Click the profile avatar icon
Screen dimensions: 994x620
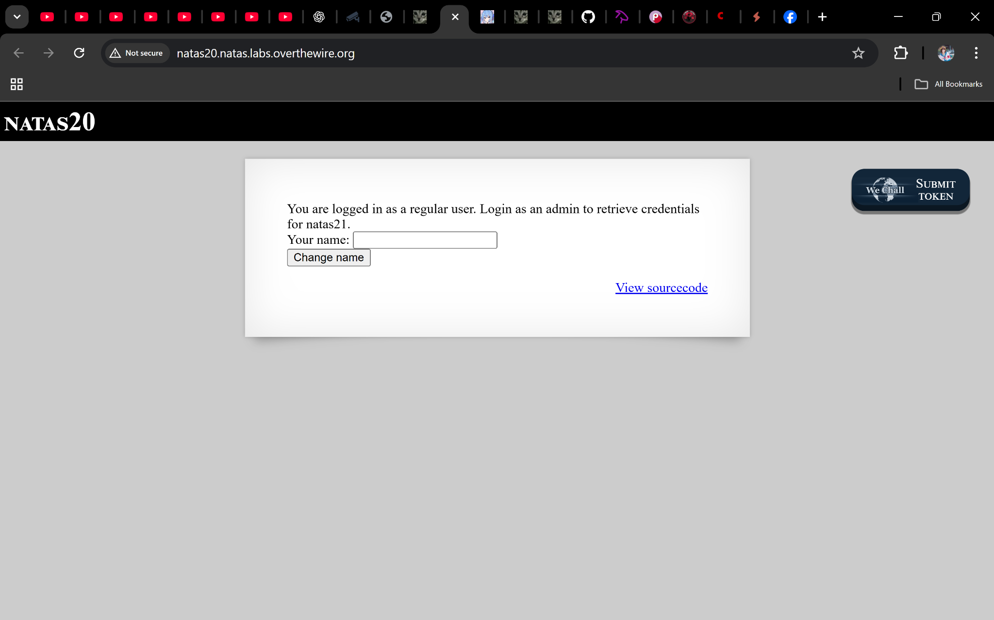pos(945,53)
